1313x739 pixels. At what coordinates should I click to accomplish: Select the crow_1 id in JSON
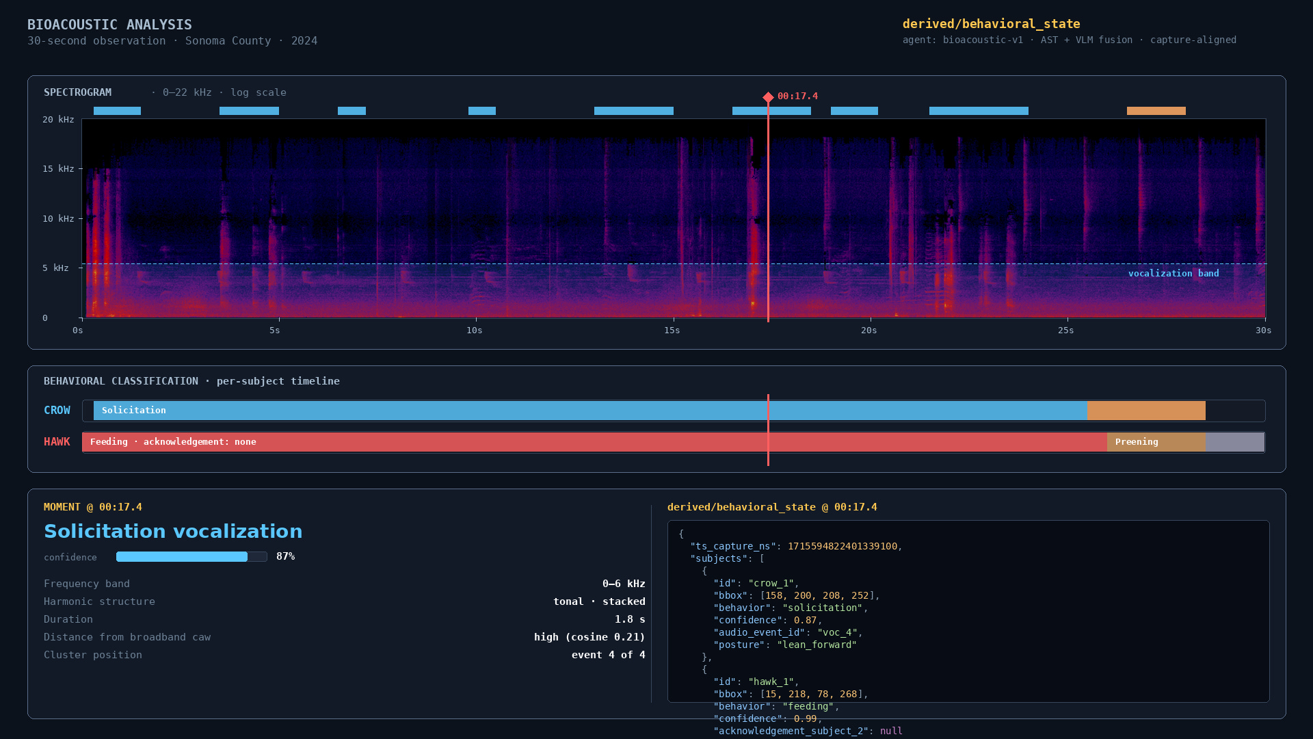pos(771,583)
